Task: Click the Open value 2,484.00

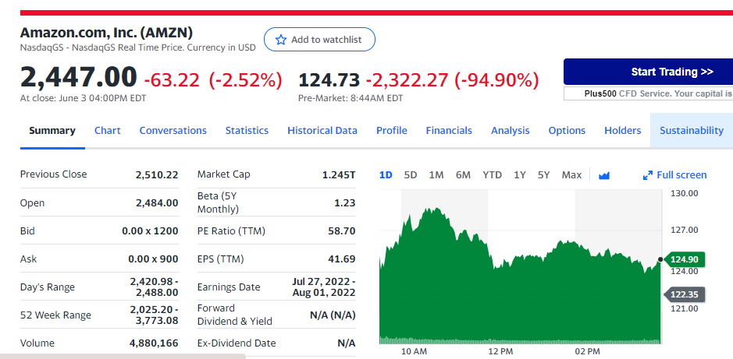Action: tap(157, 202)
